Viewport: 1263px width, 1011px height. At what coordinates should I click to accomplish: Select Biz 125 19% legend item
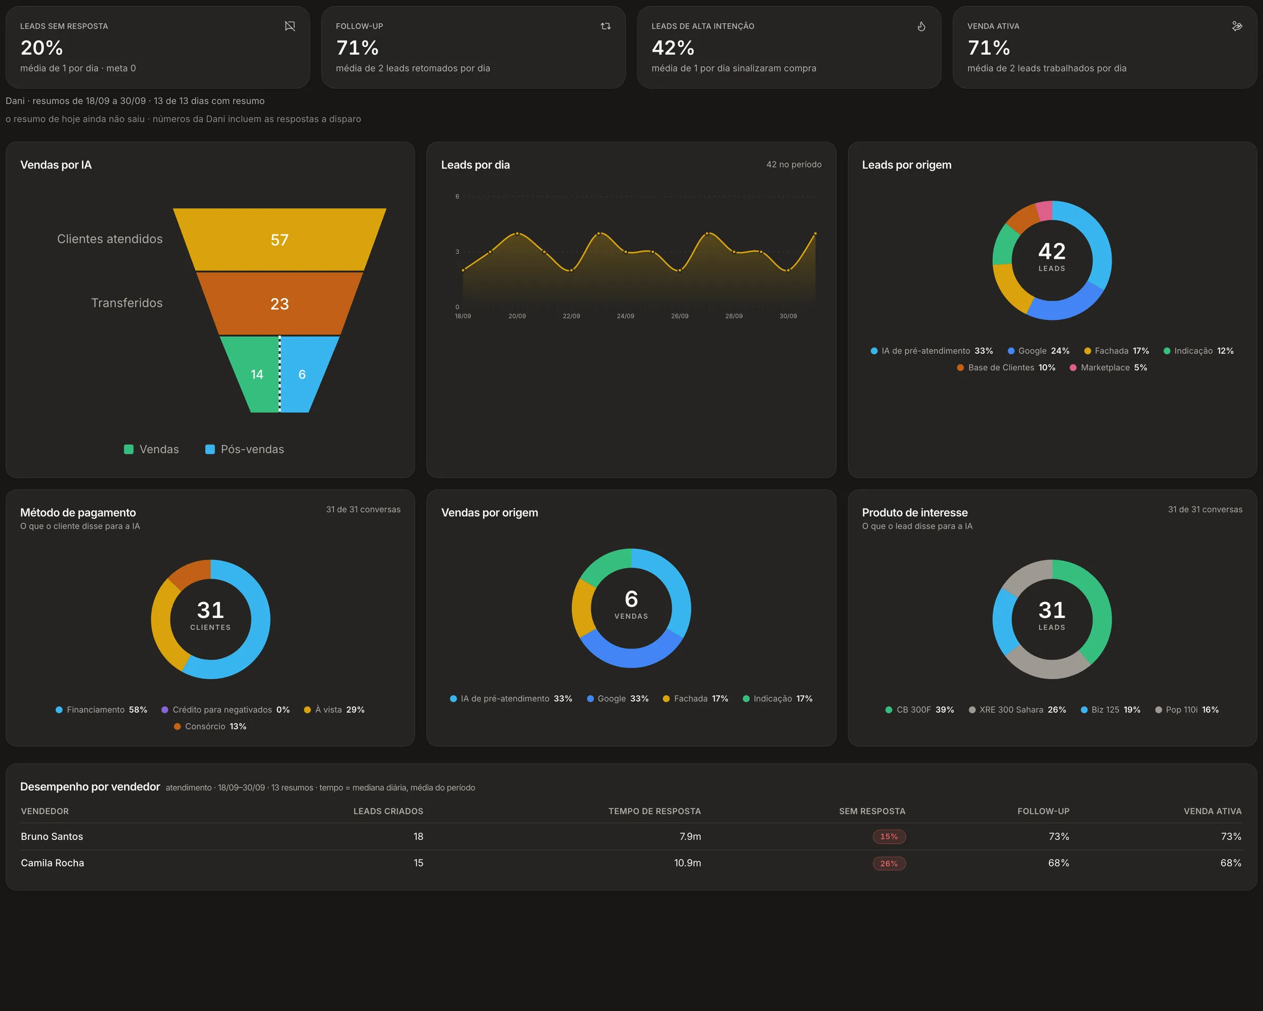[x=1111, y=709]
